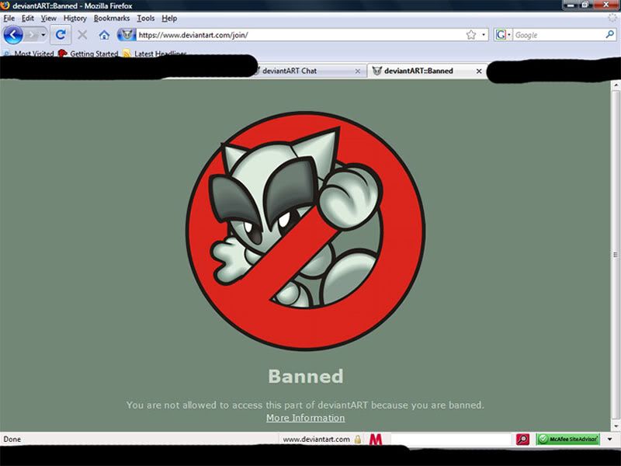Click the red McAfee search magnifier button
Image resolution: width=621 pixels, height=466 pixels.
click(522, 439)
